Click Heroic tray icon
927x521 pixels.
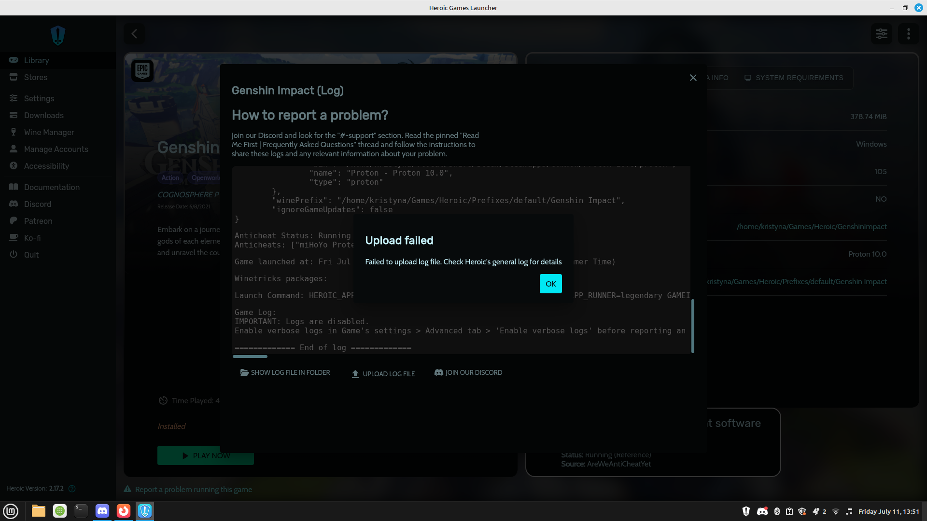tap(746, 511)
